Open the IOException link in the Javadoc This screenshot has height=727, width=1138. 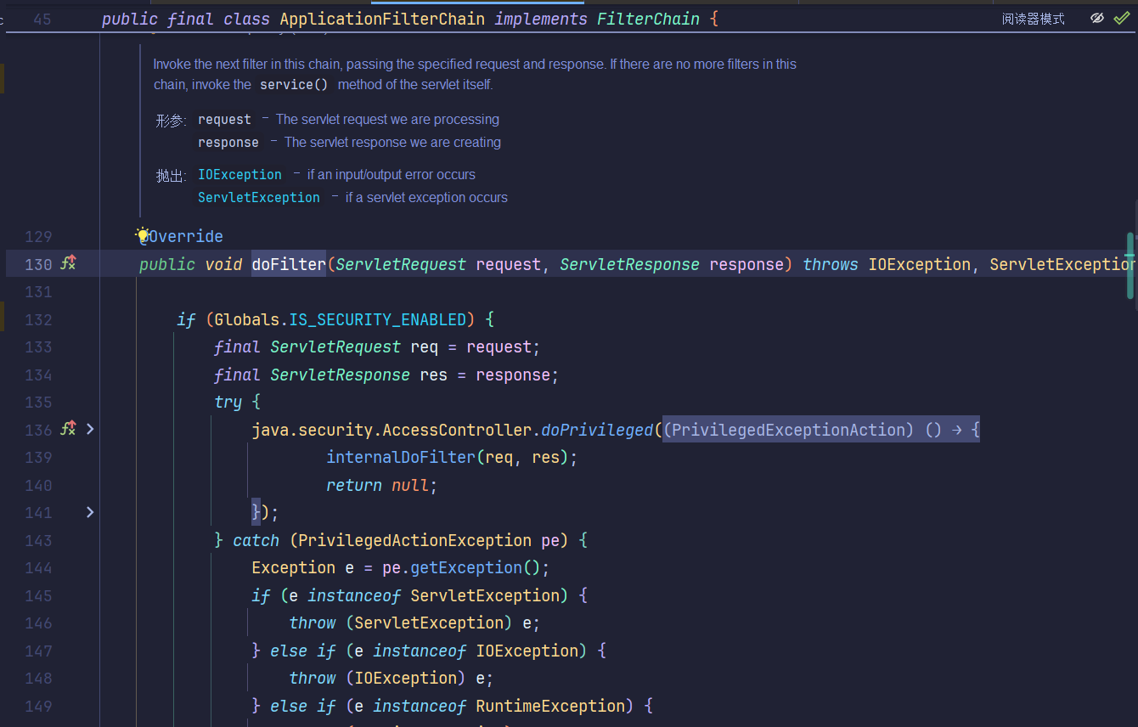pyautogui.click(x=239, y=174)
